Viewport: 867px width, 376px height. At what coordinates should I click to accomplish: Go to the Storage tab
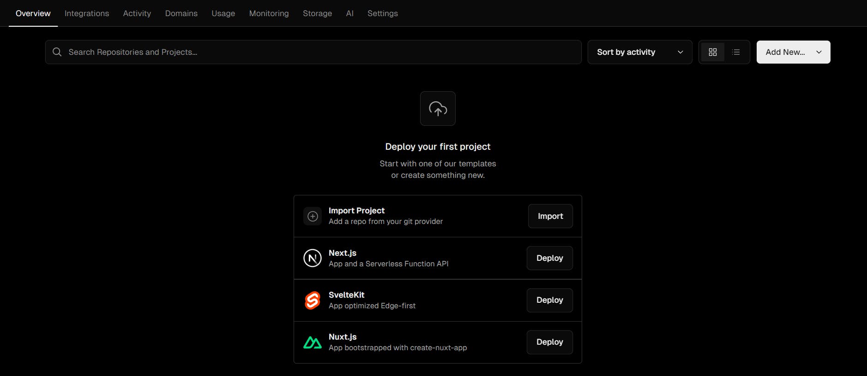tap(318, 13)
